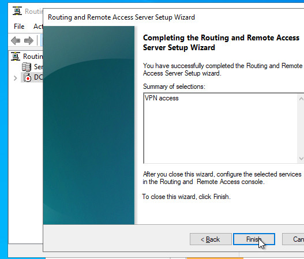Select the Routing root node icon in tree

(16, 57)
